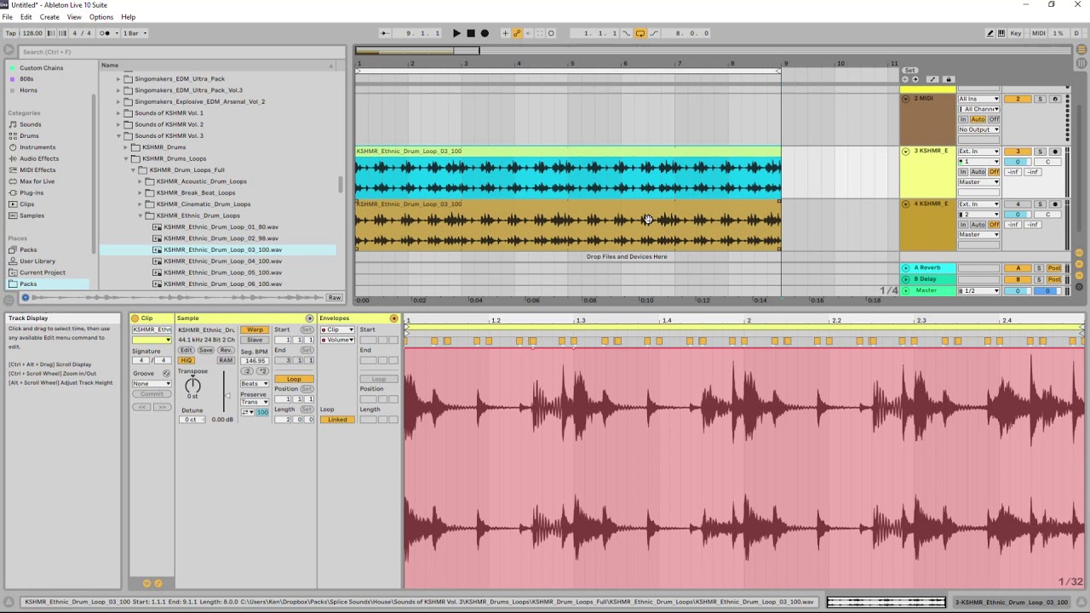Select Instruments category in browser
The image size is (1090, 613).
pos(37,147)
